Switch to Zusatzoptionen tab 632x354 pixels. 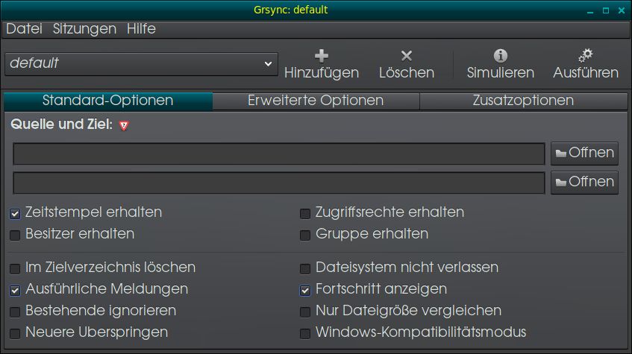pos(523,101)
